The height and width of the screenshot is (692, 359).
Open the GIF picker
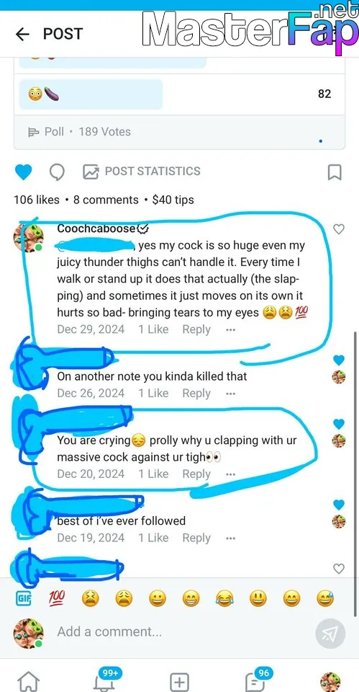pos(23,598)
